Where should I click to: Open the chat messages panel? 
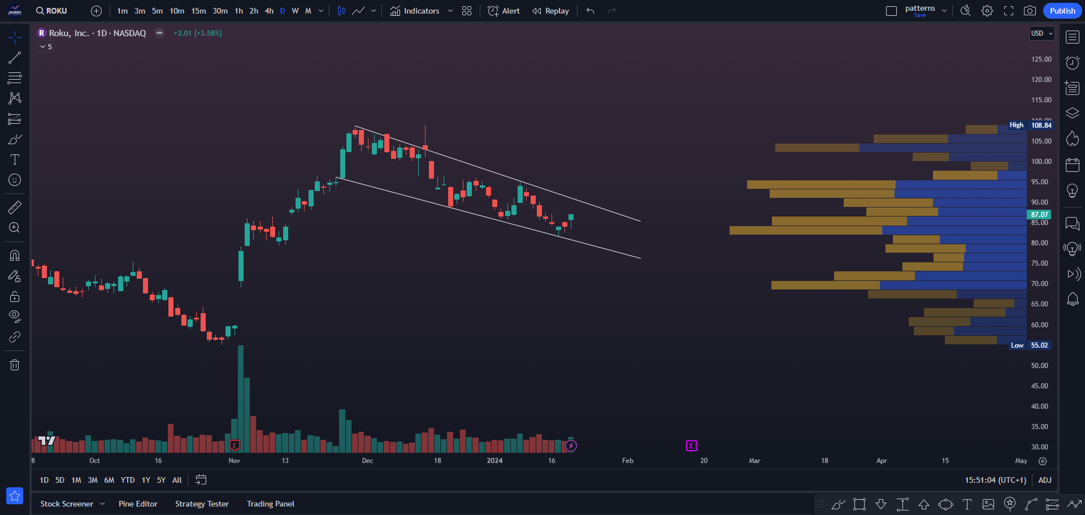[x=1073, y=223]
